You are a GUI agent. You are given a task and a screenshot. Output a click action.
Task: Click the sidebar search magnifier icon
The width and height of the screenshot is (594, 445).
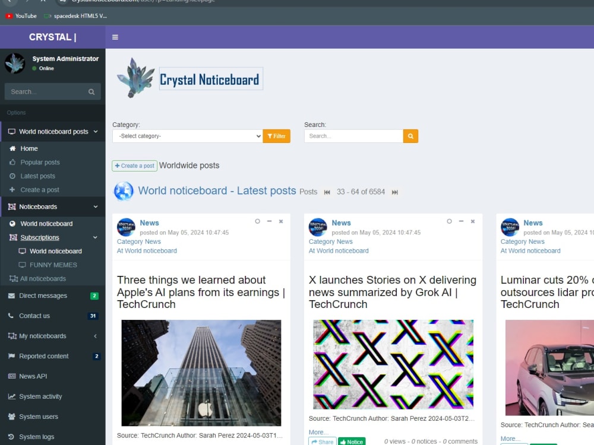[x=91, y=92]
